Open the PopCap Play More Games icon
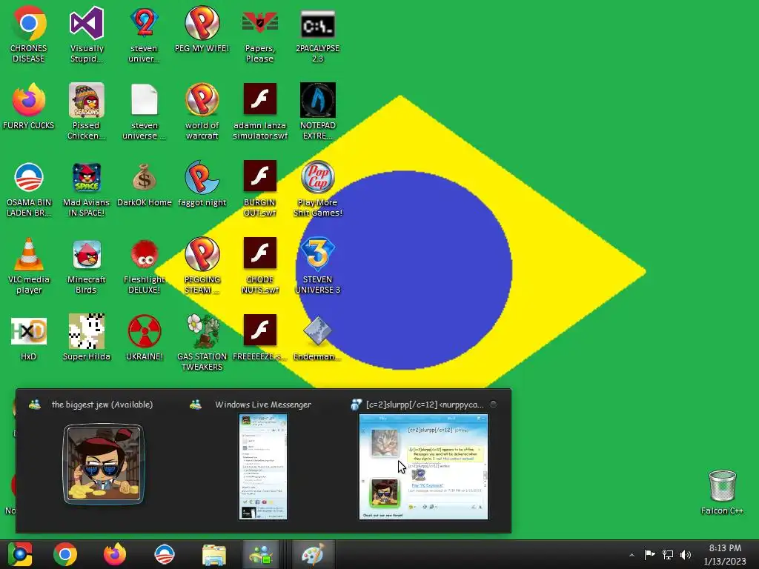The height and width of the screenshot is (569, 759). (317, 189)
